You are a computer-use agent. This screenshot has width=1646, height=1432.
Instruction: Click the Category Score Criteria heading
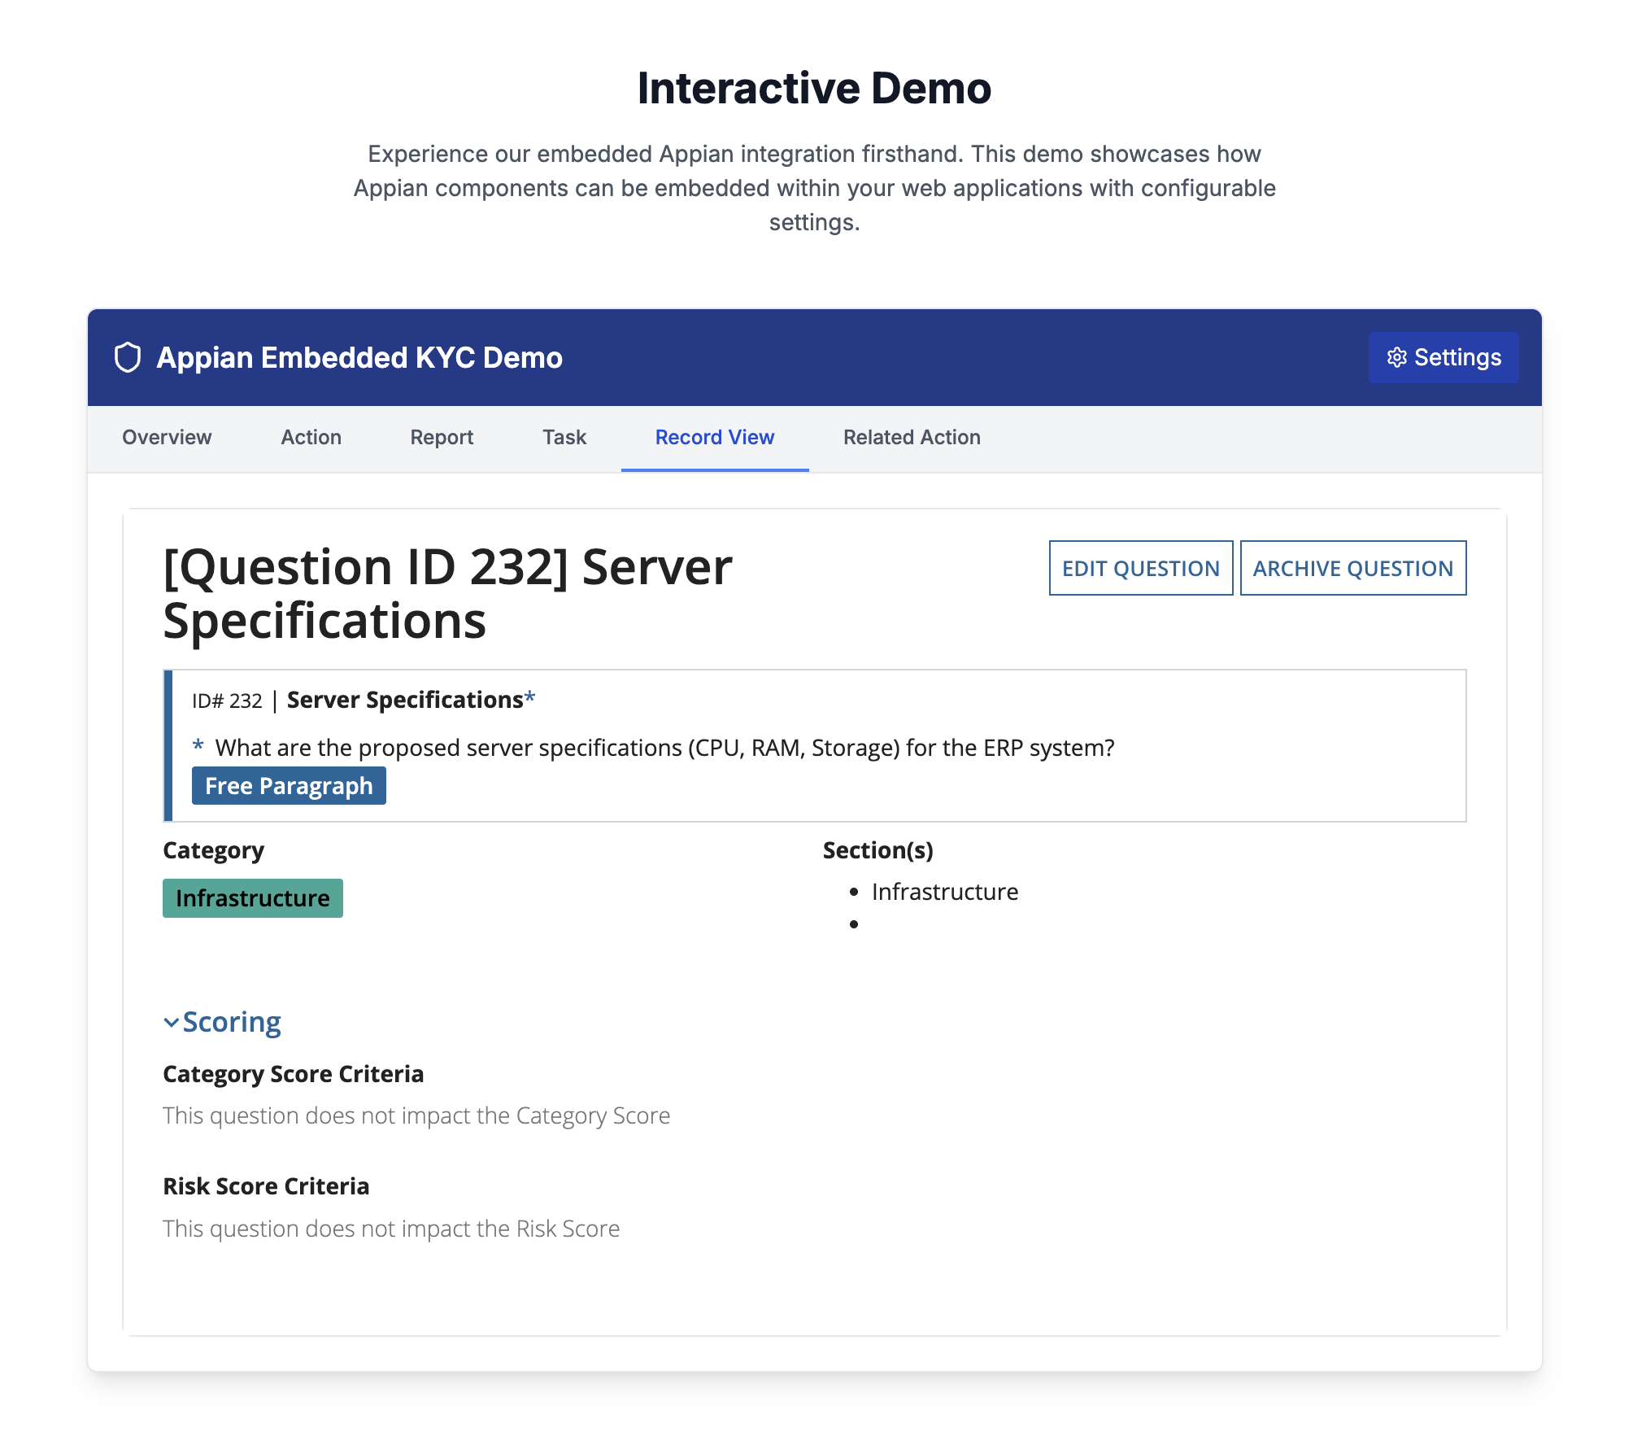click(293, 1074)
